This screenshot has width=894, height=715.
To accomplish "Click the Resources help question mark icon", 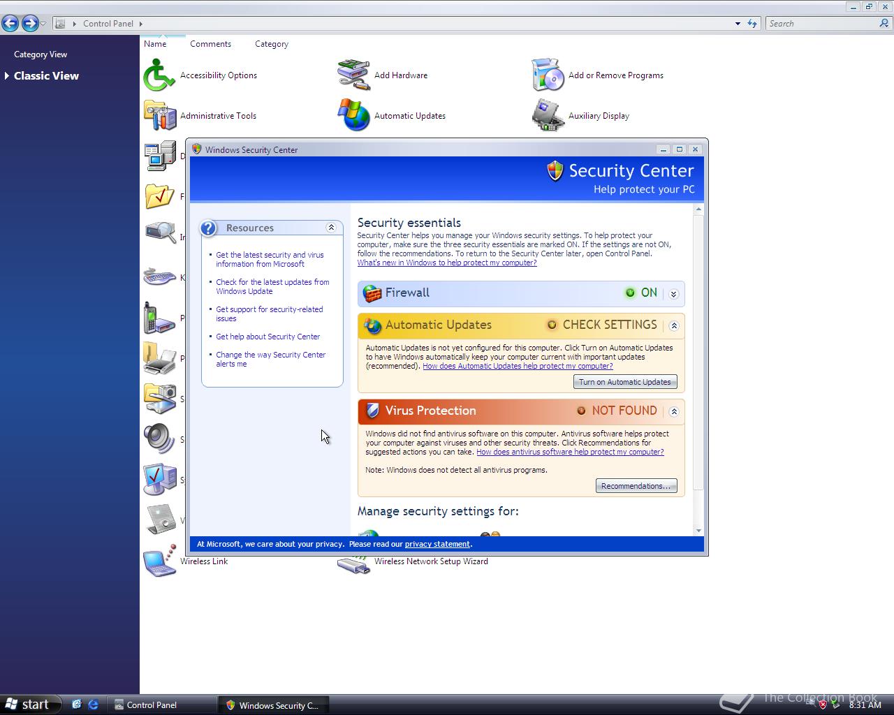I will pyautogui.click(x=208, y=228).
